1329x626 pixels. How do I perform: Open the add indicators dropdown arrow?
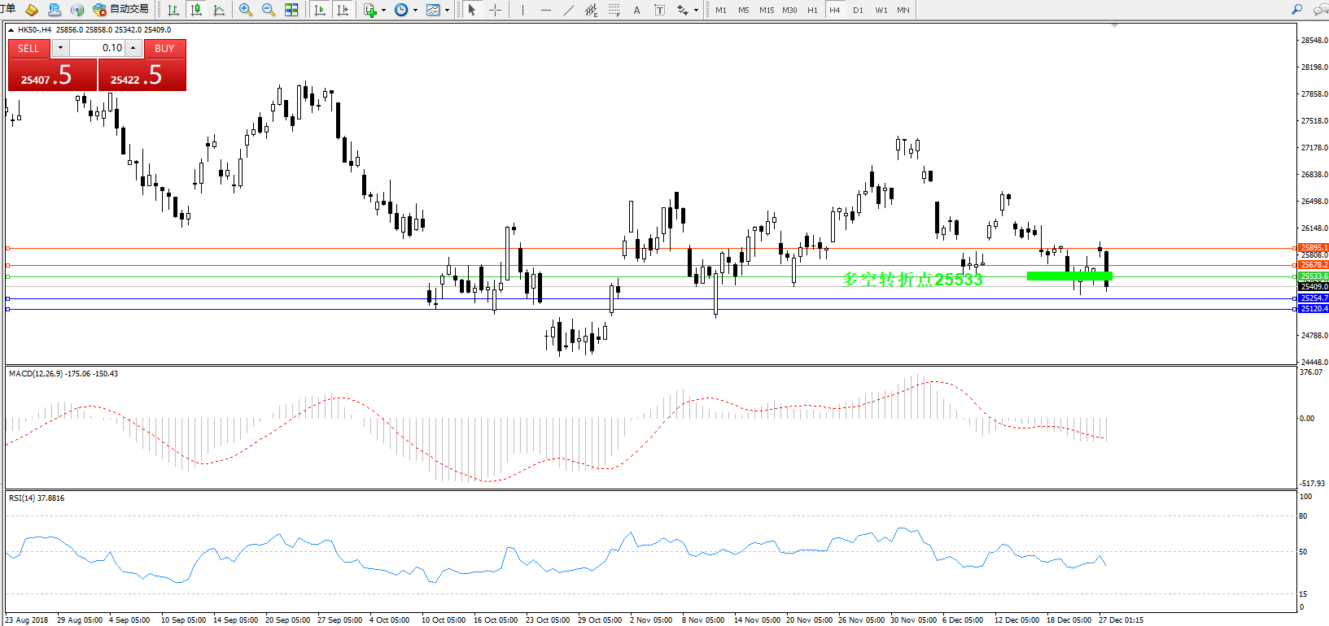point(383,11)
